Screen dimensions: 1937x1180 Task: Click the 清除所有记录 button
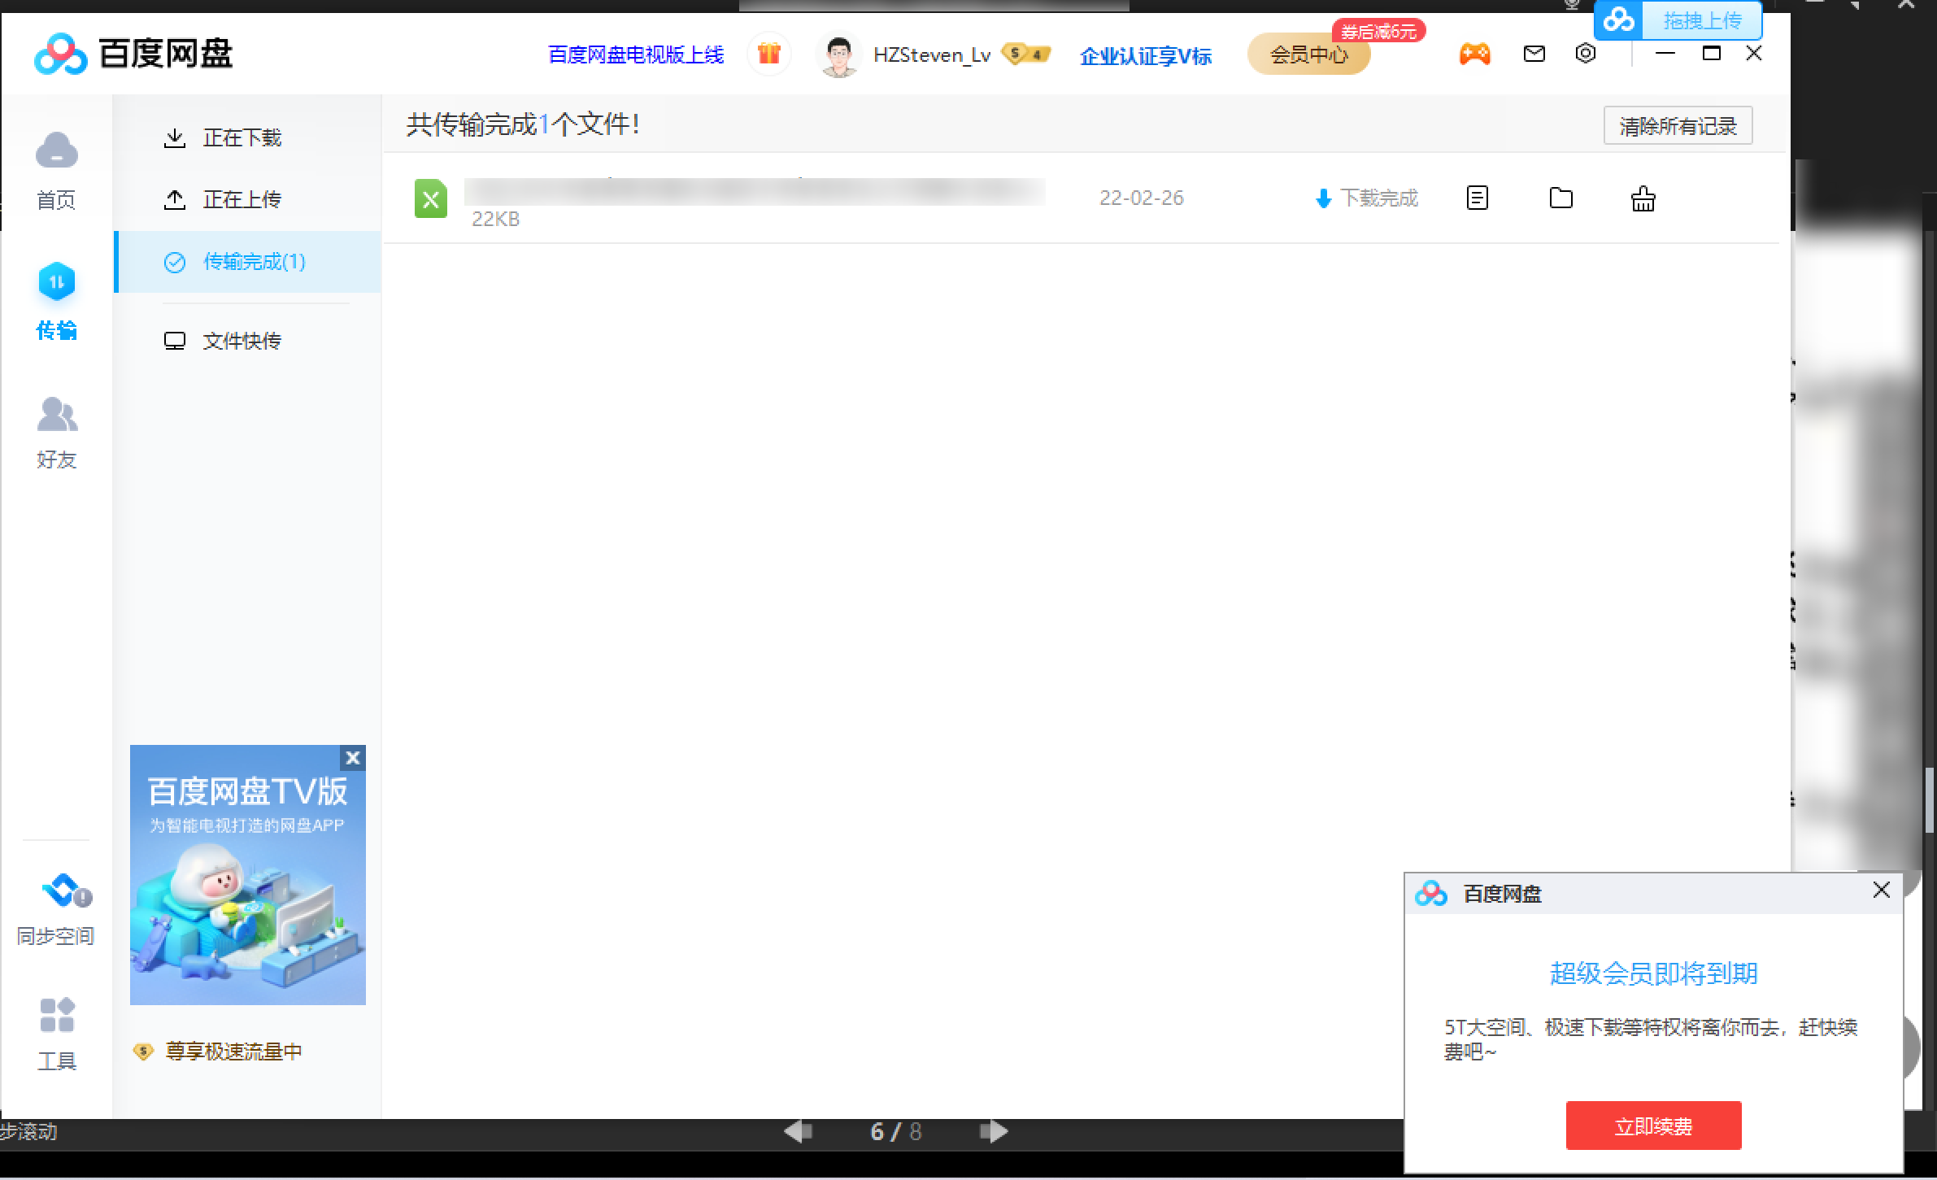1678,126
